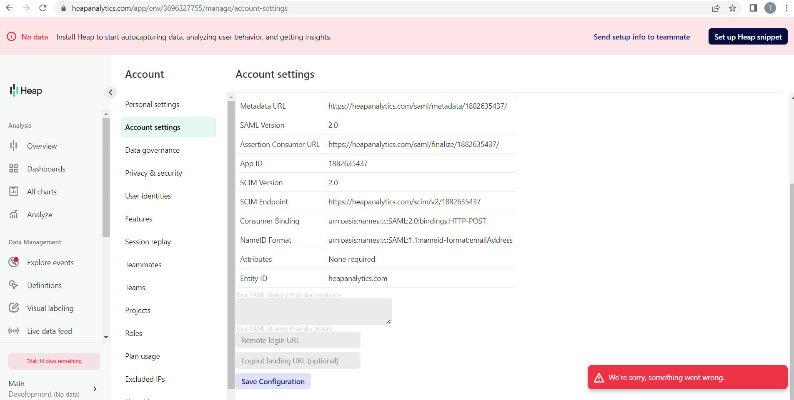This screenshot has height=400, width=794.
Task: Open the Chrome three-dot menu
Action: pos(786,8)
